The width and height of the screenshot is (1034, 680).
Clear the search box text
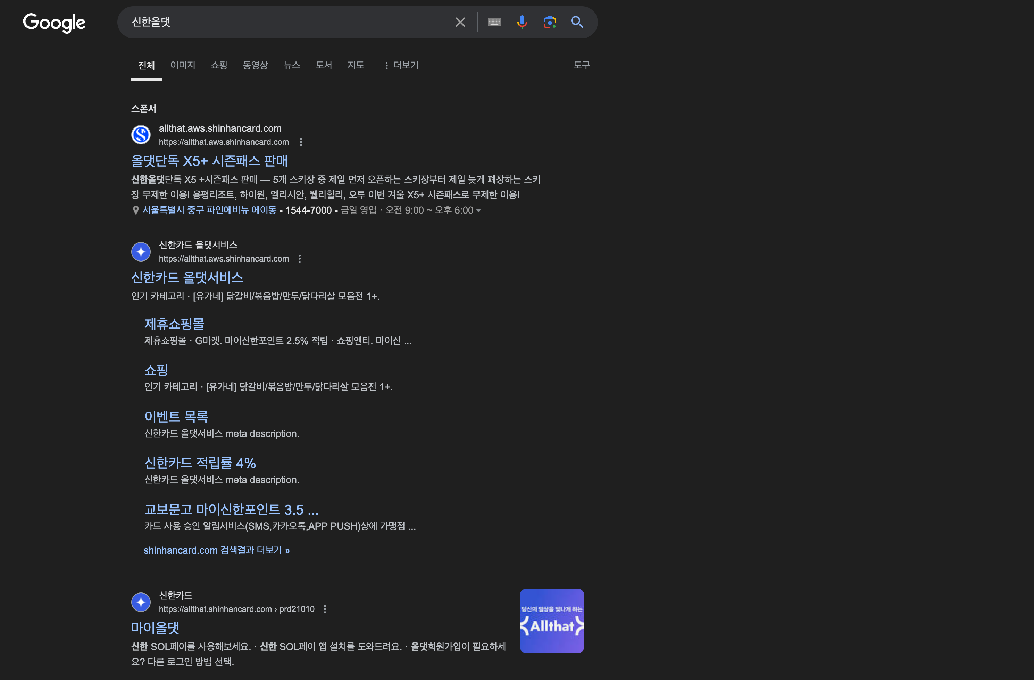point(460,22)
